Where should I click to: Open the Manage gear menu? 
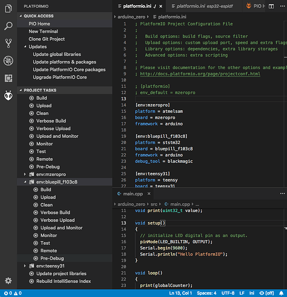(8, 280)
